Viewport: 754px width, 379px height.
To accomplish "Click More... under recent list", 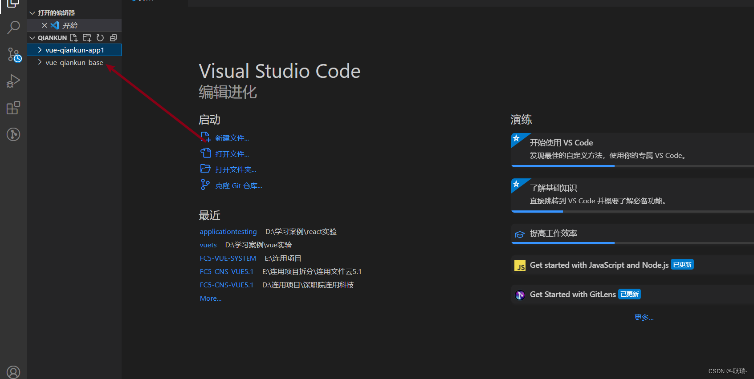I will [x=211, y=298].
